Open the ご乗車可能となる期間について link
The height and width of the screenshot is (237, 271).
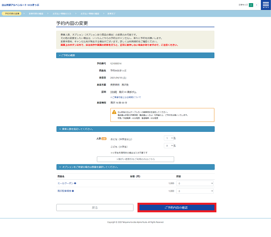[x=126, y=97]
